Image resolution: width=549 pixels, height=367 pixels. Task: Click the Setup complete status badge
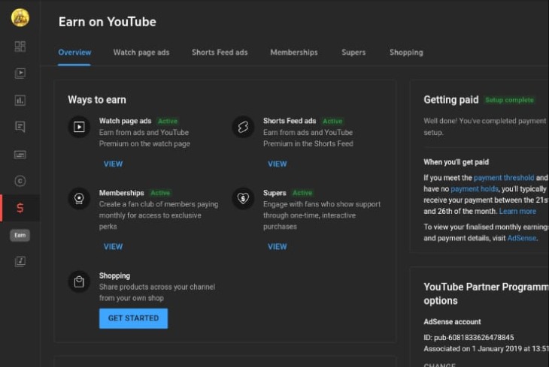509,100
